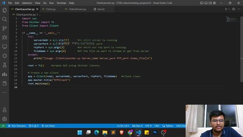Place cursor on empty line 20
The height and width of the screenshot is (137, 243).
pyautogui.click(x=123, y=87)
